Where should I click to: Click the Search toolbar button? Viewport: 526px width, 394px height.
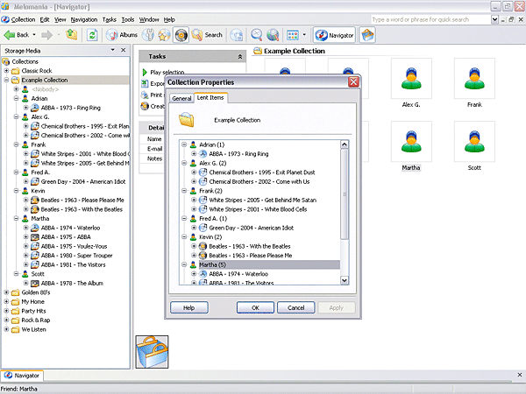(207, 35)
